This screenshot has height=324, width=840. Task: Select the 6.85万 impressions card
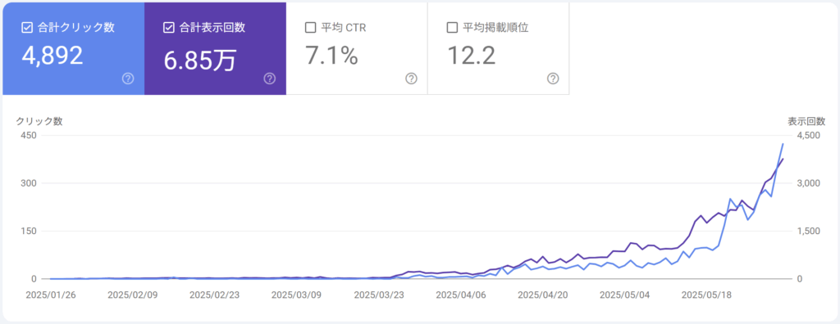click(x=215, y=48)
